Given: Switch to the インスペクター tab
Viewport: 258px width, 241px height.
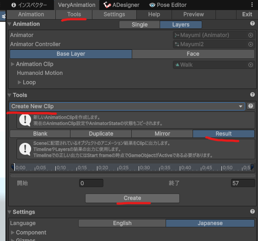Looking at the screenshot, I should tap(29, 5).
